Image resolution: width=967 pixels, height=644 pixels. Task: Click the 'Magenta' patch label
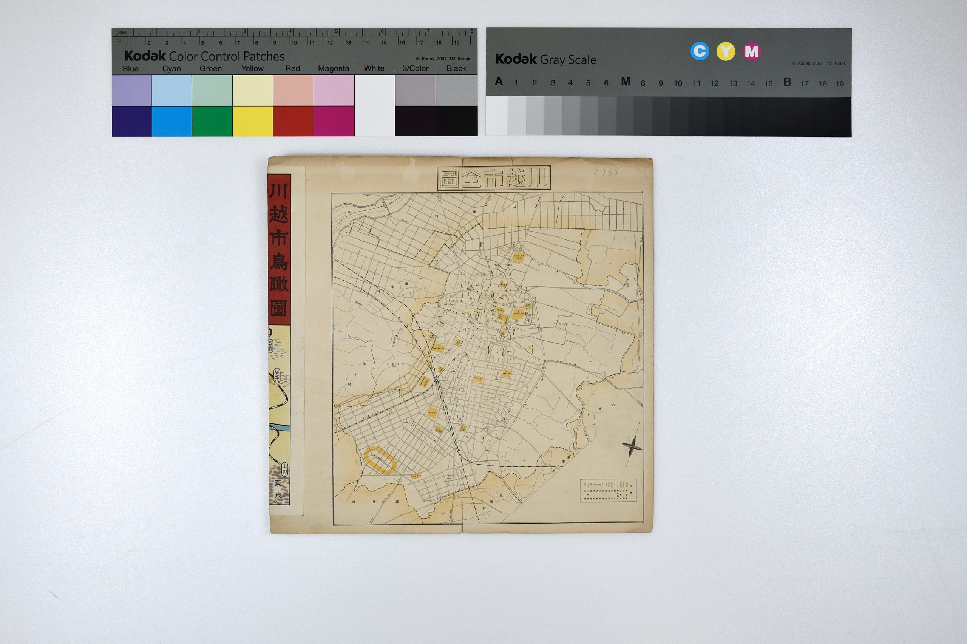pyautogui.click(x=334, y=69)
